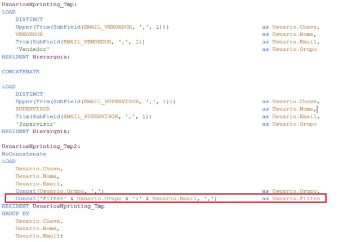Image resolution: width=338 pixels, height=242 pixels.
Task: Click the RESIDENT UsuariosNprinting_Tmp line
Action: tap(53, 206)
